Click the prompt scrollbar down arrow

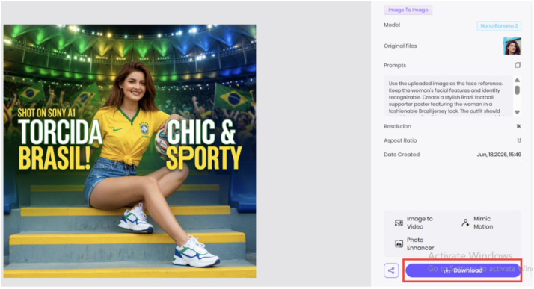(517, 112)
